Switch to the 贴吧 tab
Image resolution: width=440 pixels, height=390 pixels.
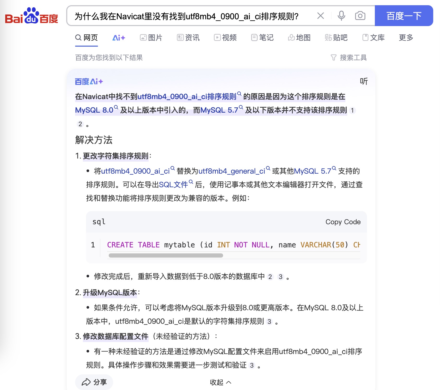coord(336,38)
